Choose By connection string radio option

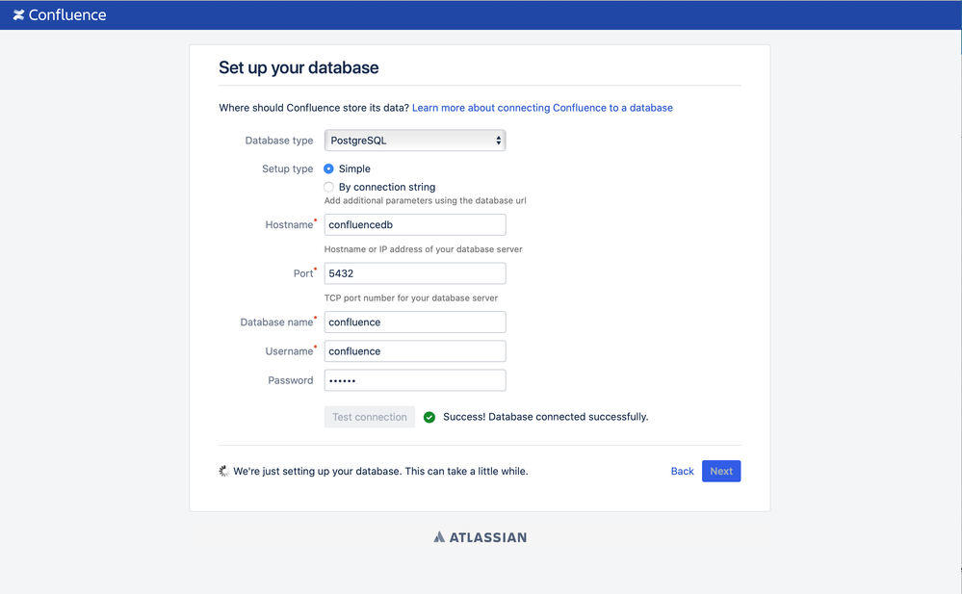pyautogui.click(x=328, y=187)
